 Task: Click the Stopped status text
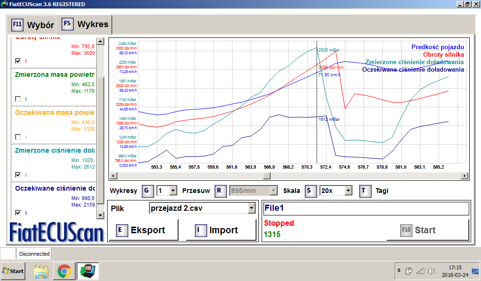(279, 223)
